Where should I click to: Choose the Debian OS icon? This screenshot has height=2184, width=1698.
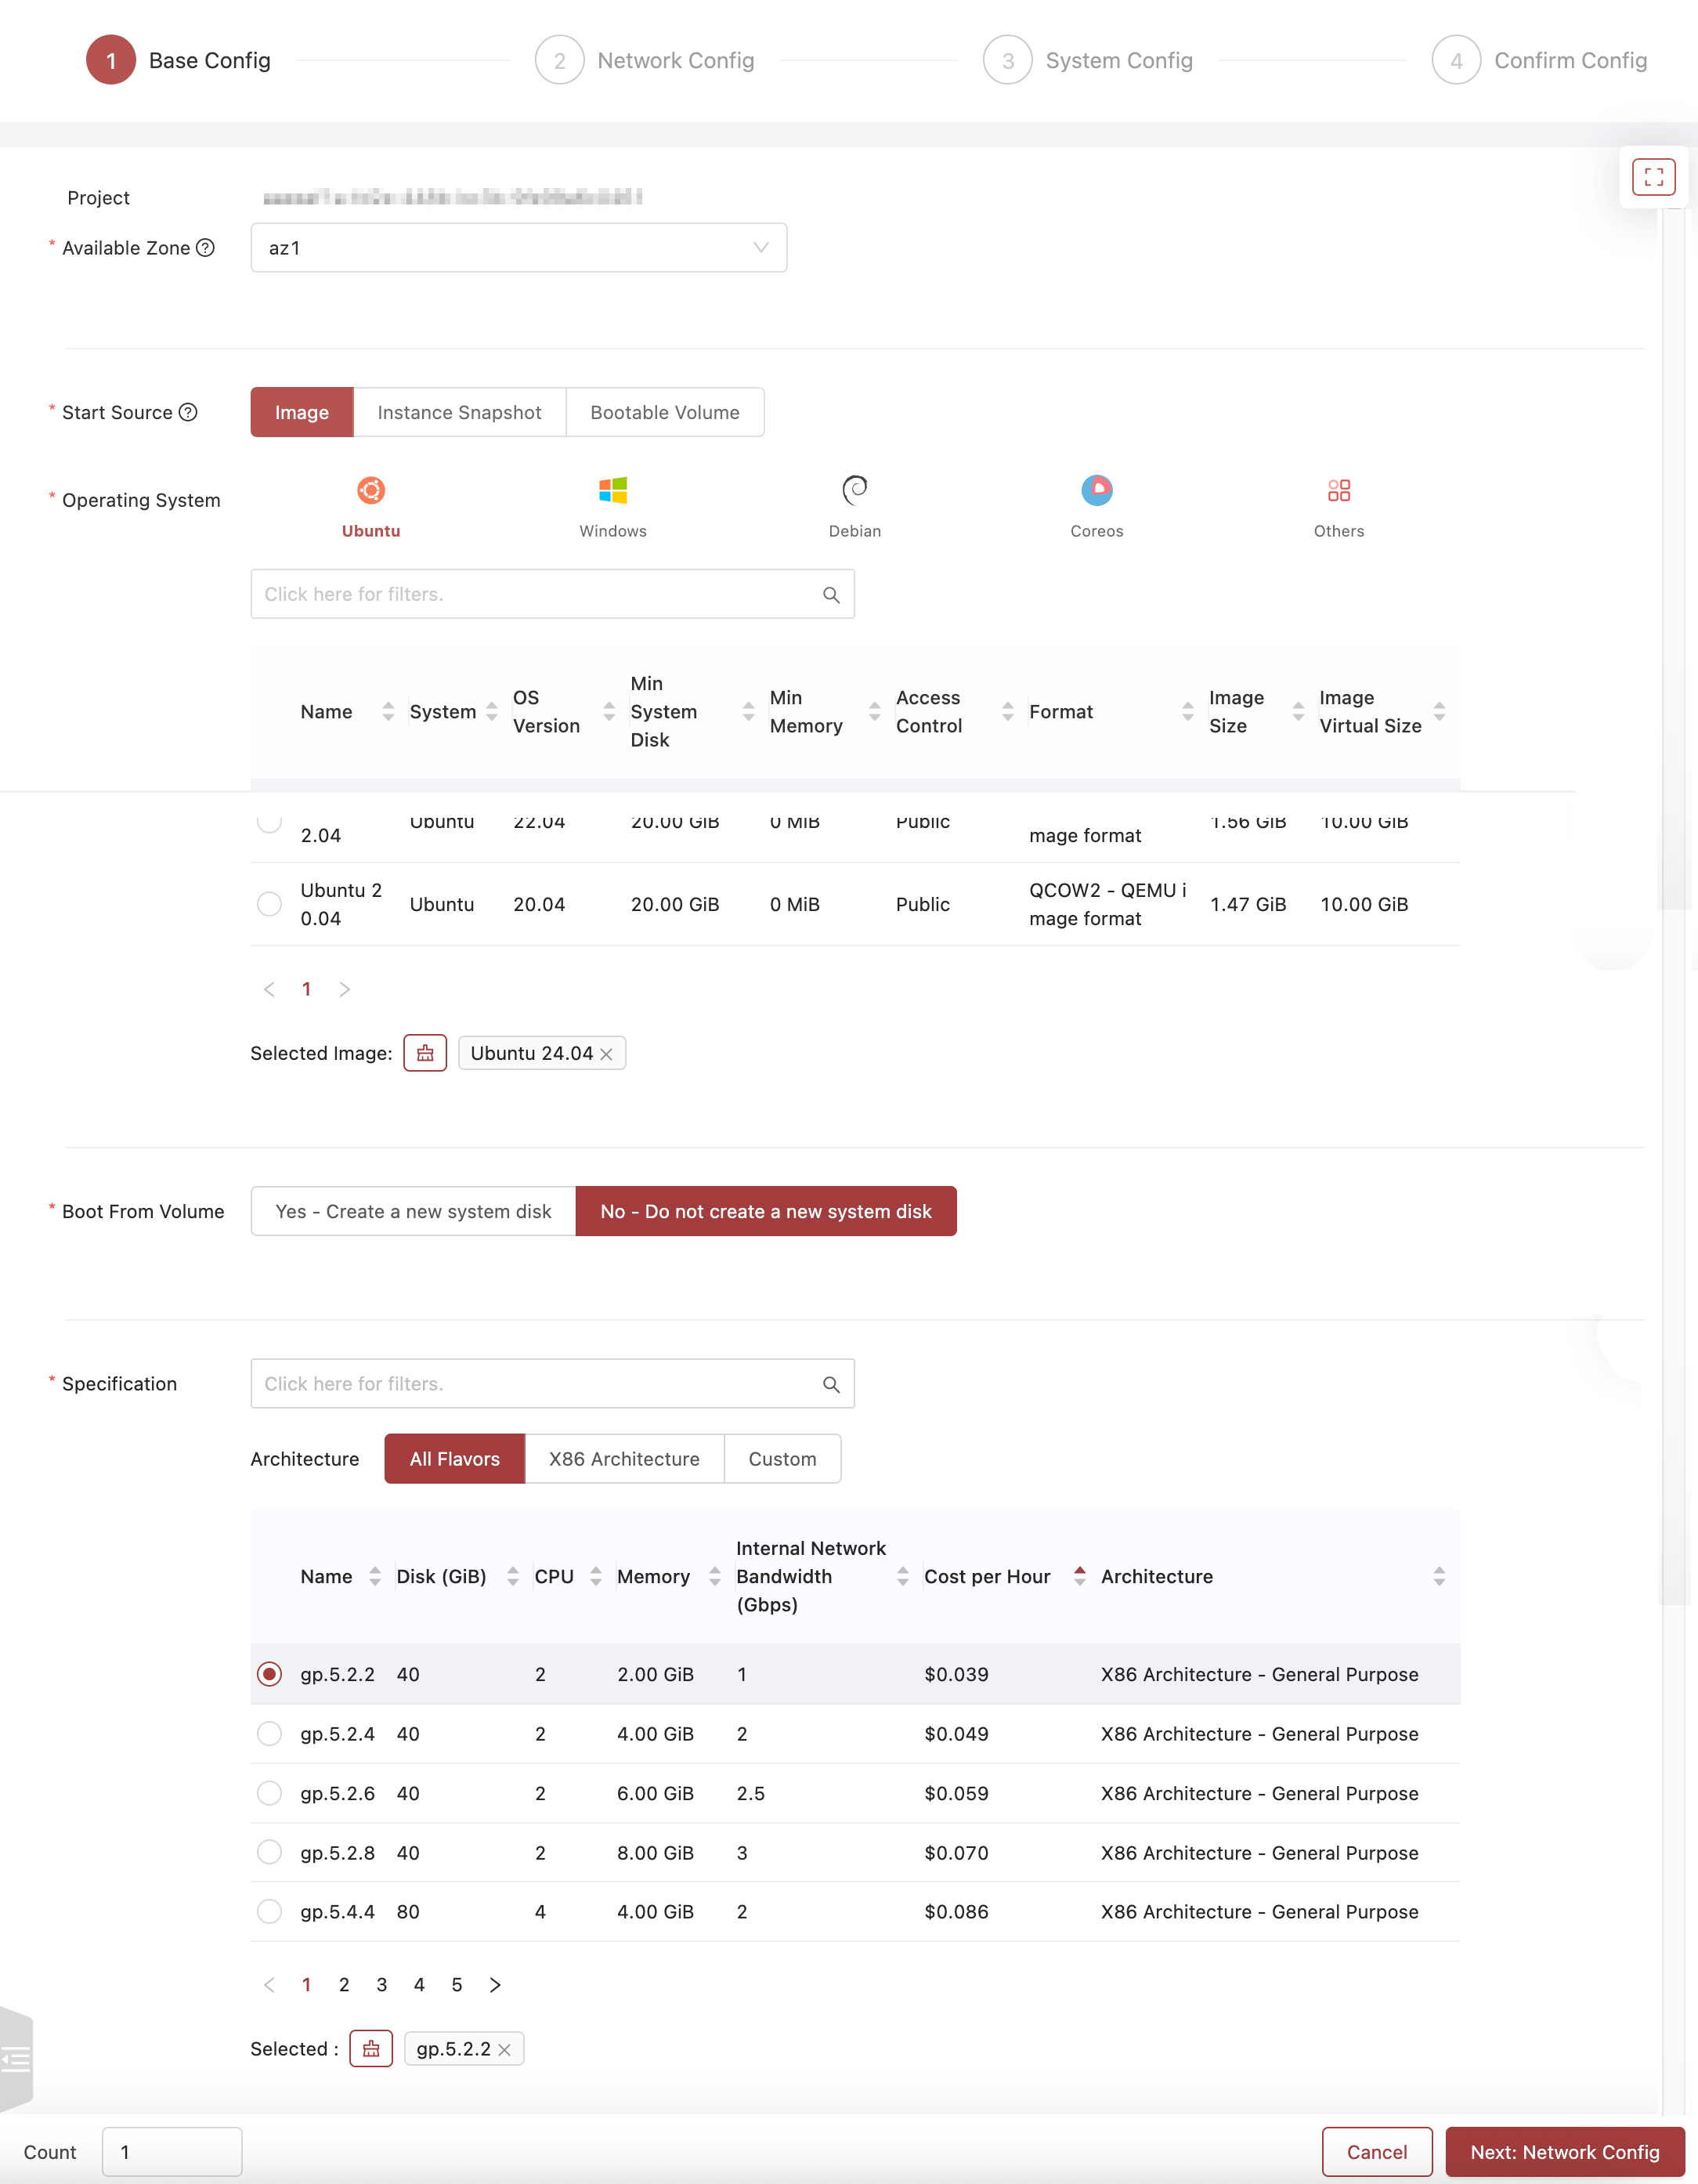pos(854,491)
